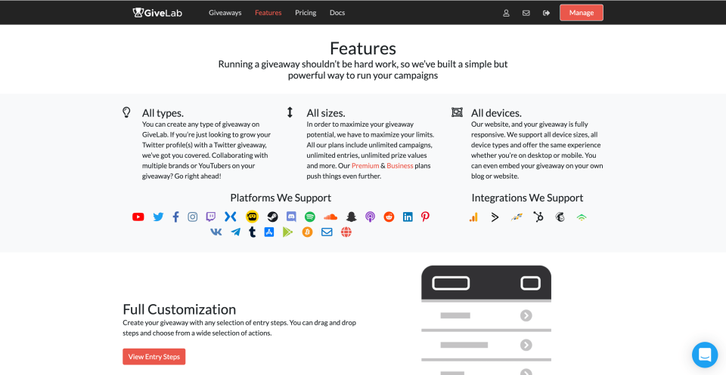
Task: Click the sign-out icon in header
Action: click(x=546, y=13)
